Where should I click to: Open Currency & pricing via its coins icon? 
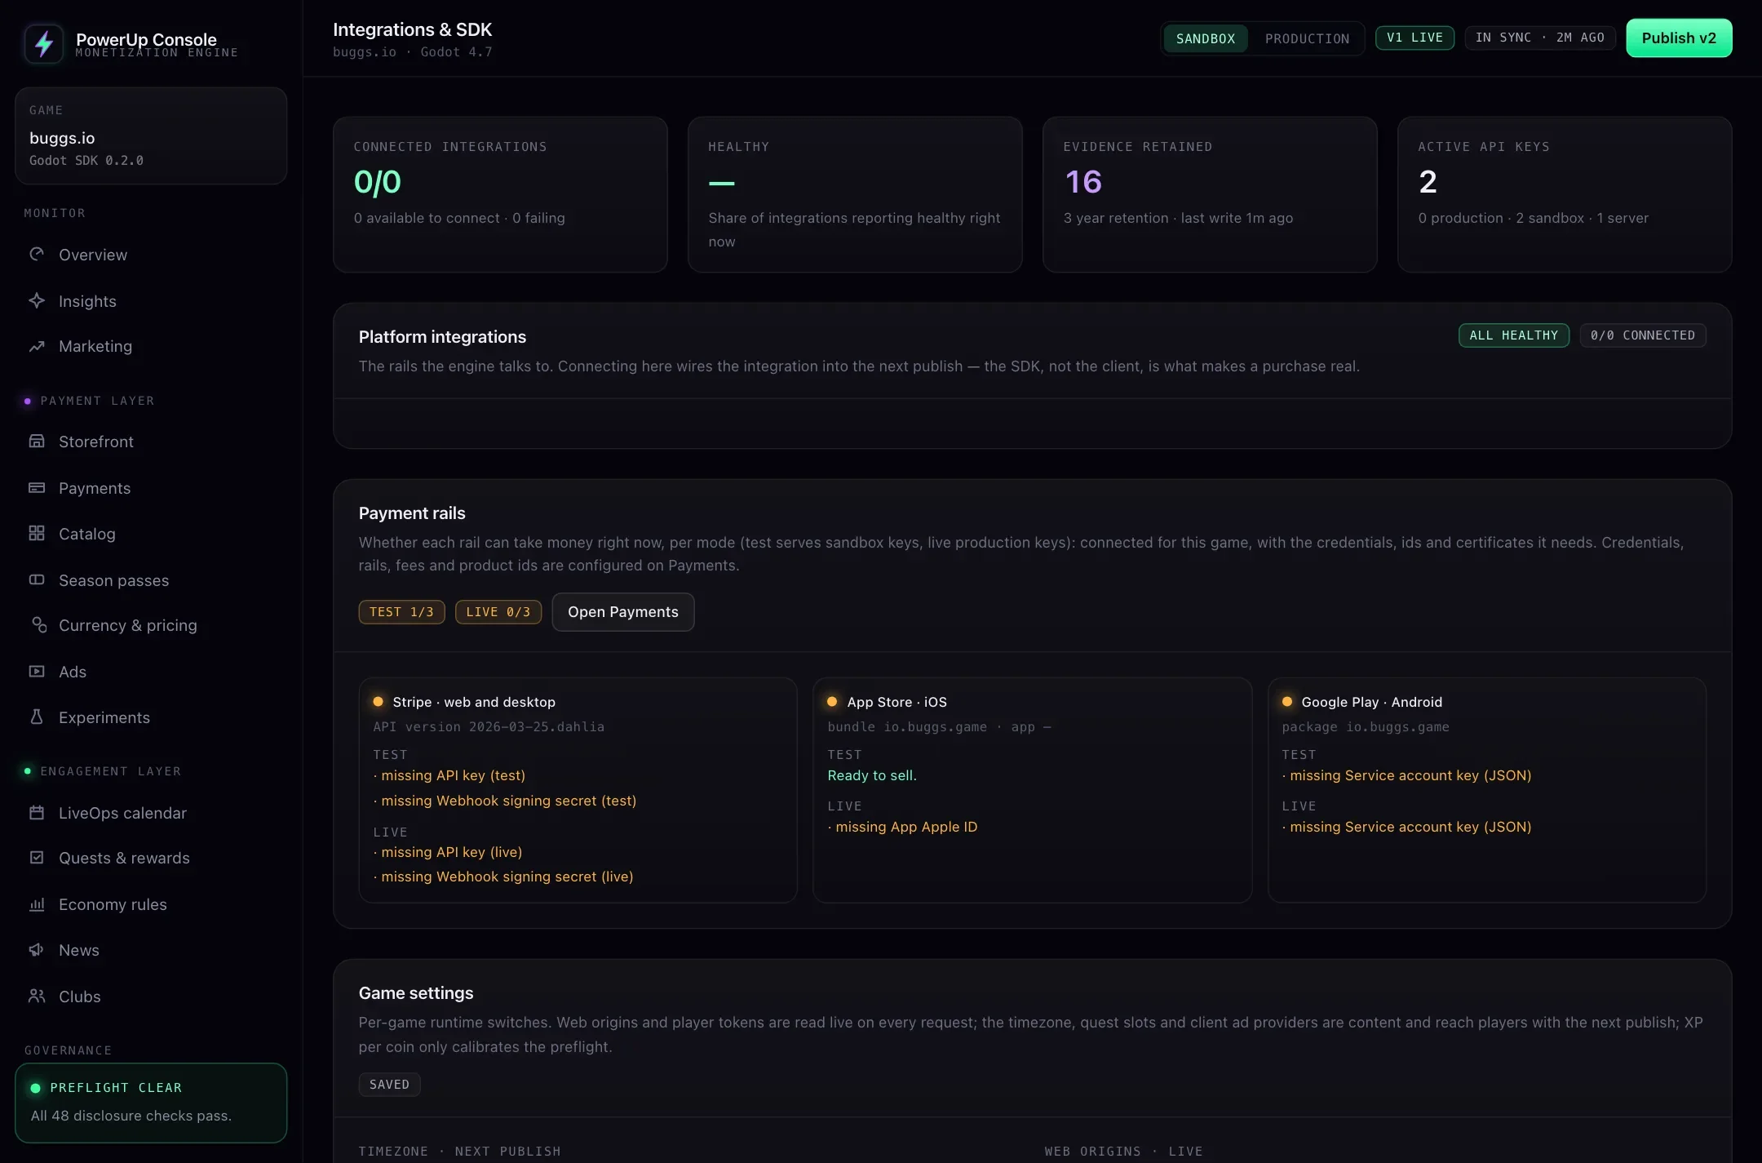click(x=39, y=624)
